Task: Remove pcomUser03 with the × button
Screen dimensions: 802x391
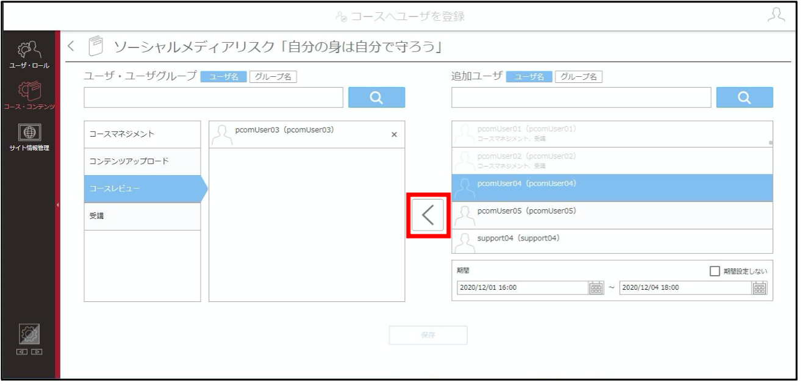Action: (x=393, y=134)
